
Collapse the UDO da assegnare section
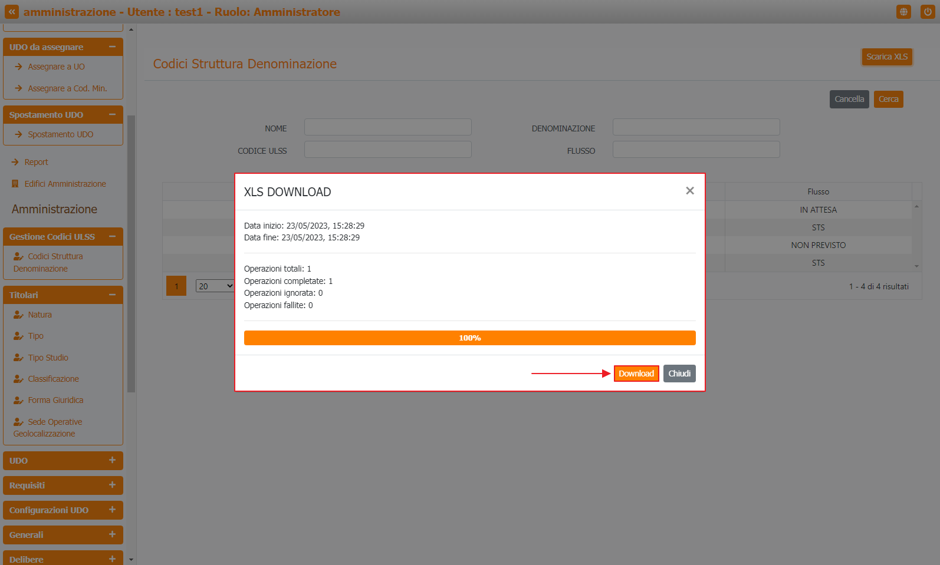pyautogui.click(x=112, y=47)
